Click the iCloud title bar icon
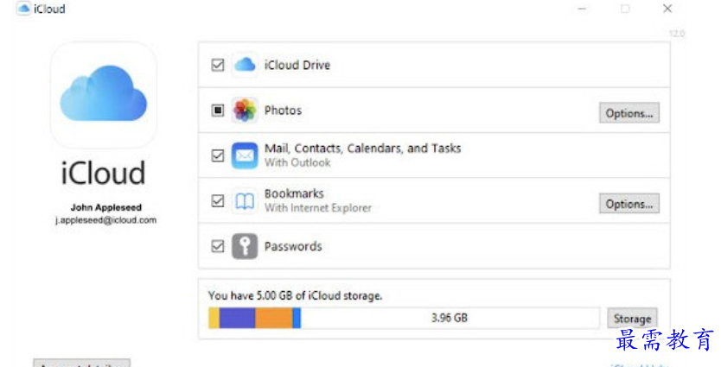The image size is (721, 367). coord(23,9)
